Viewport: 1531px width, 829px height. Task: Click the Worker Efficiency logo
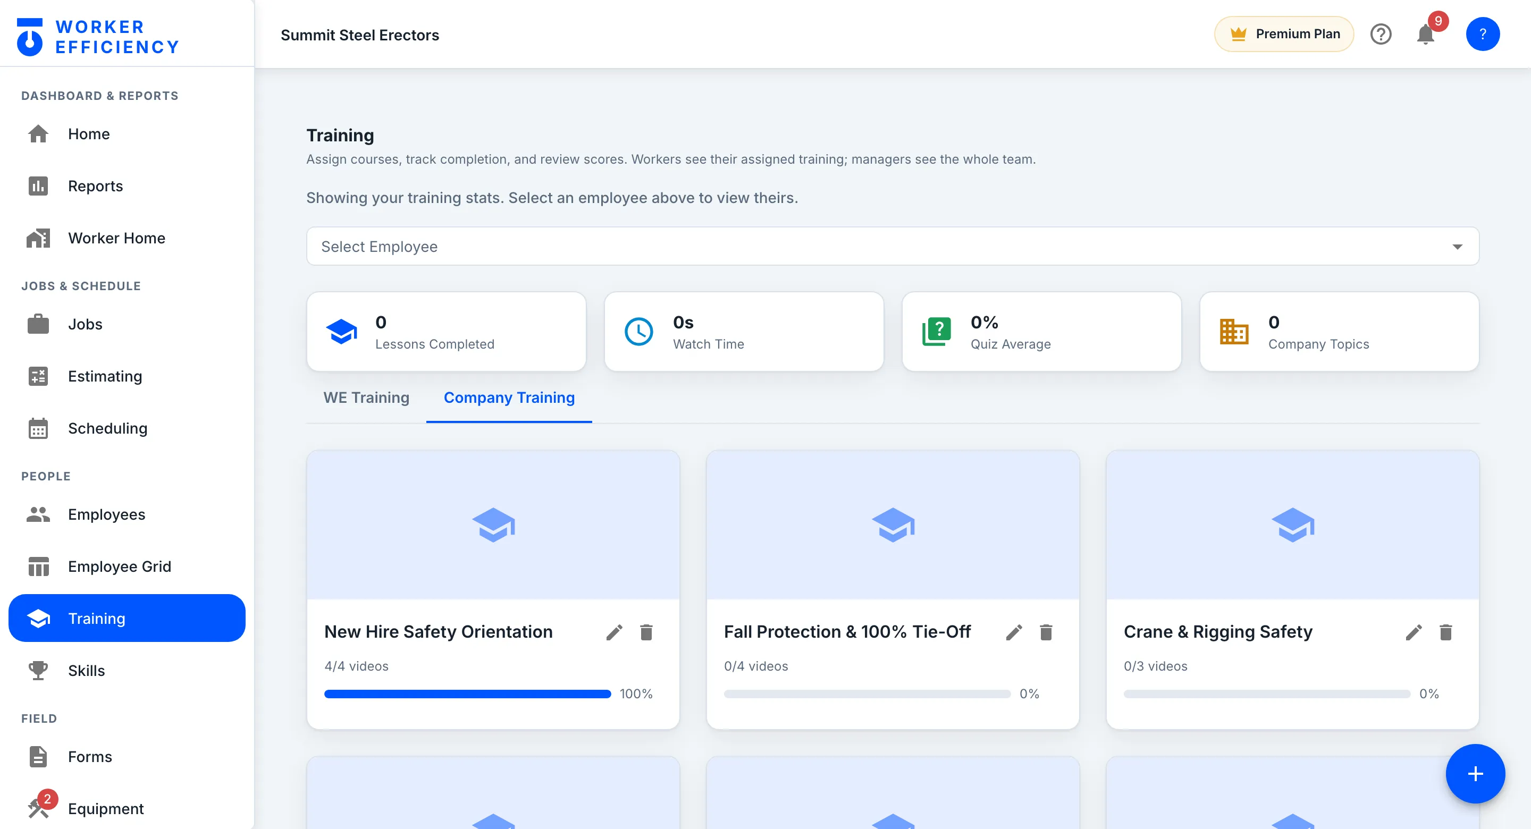(98, 37)
